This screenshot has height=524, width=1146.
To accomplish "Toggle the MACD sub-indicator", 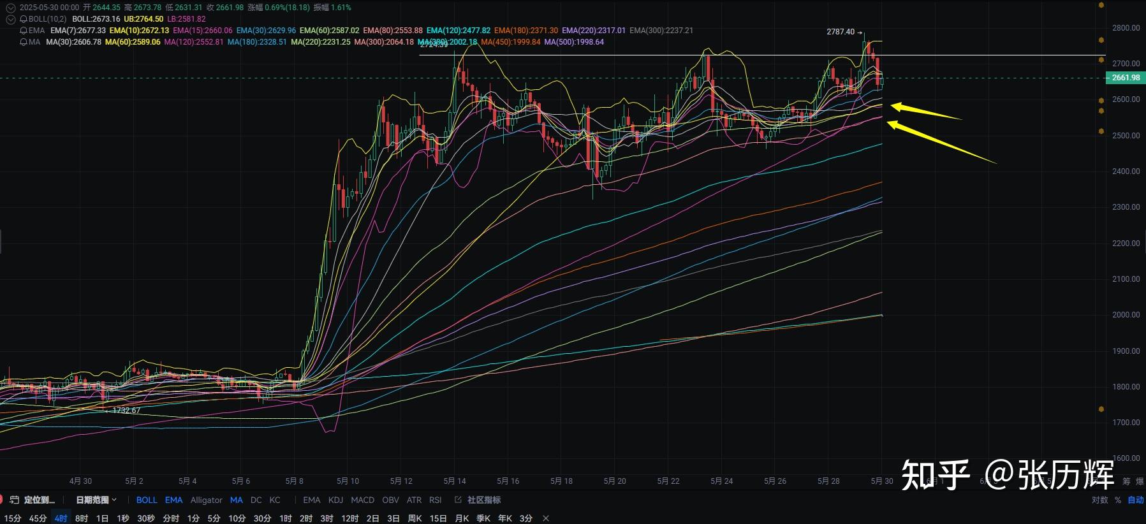I will pos(362,500).
